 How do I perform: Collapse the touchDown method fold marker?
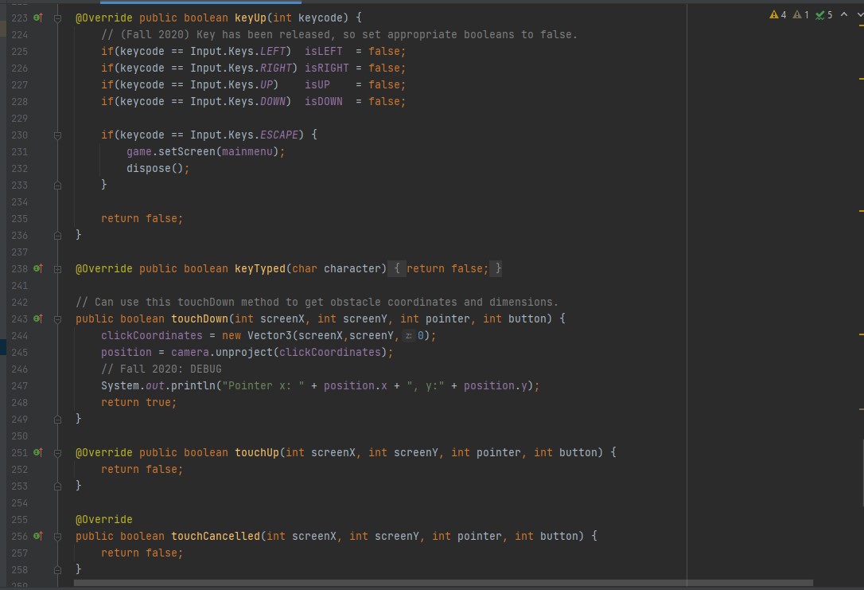[57, 318]
